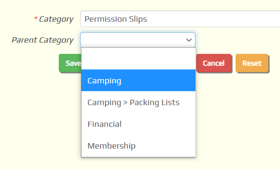Click the red required asterisk marker
This screenshot has width=280, height=169.
click(36, 18)
